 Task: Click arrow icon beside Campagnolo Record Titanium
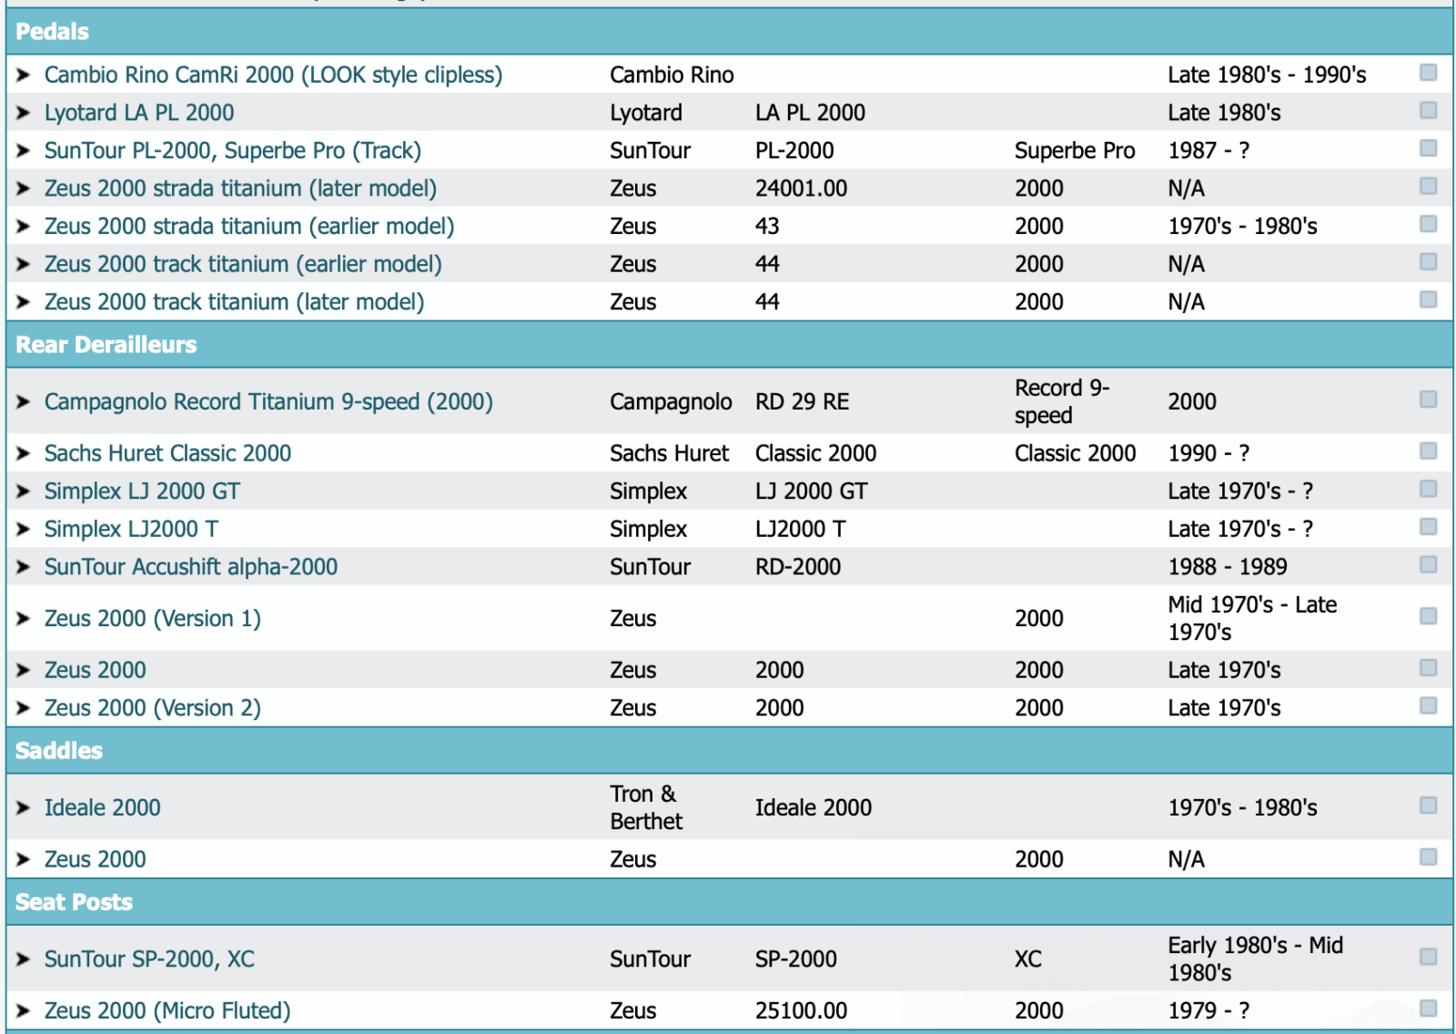(24, 401)
